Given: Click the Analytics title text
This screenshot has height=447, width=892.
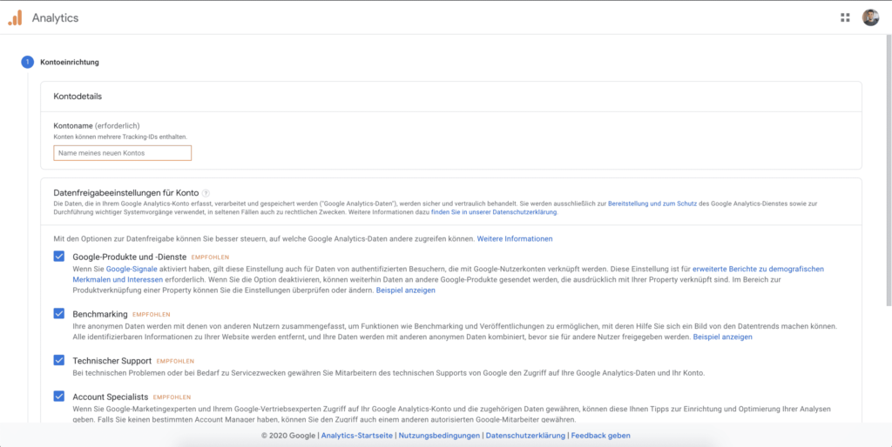Looking at the screenshot, I should tap(55, 17).
